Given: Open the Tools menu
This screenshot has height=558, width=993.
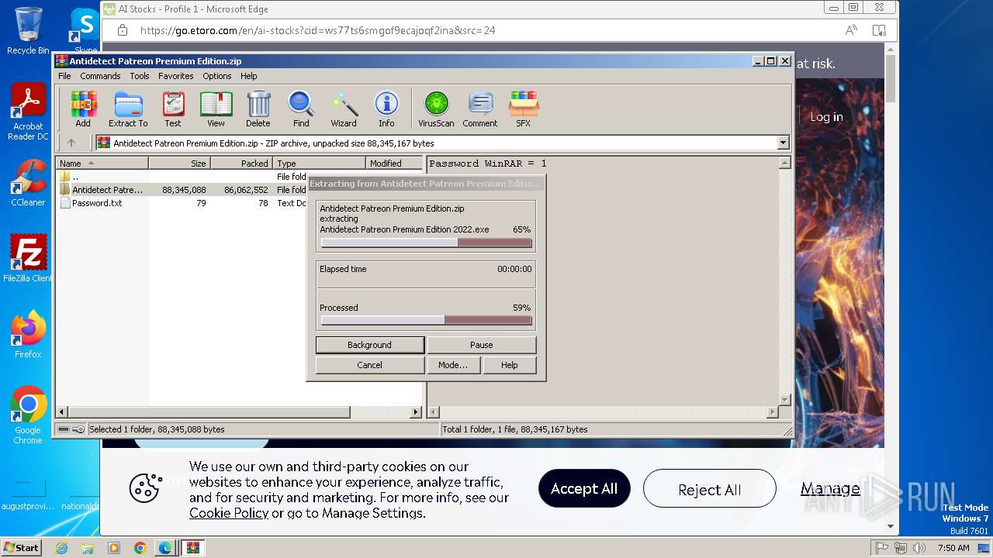Looking at the screenshot, I should click(140, 76).
